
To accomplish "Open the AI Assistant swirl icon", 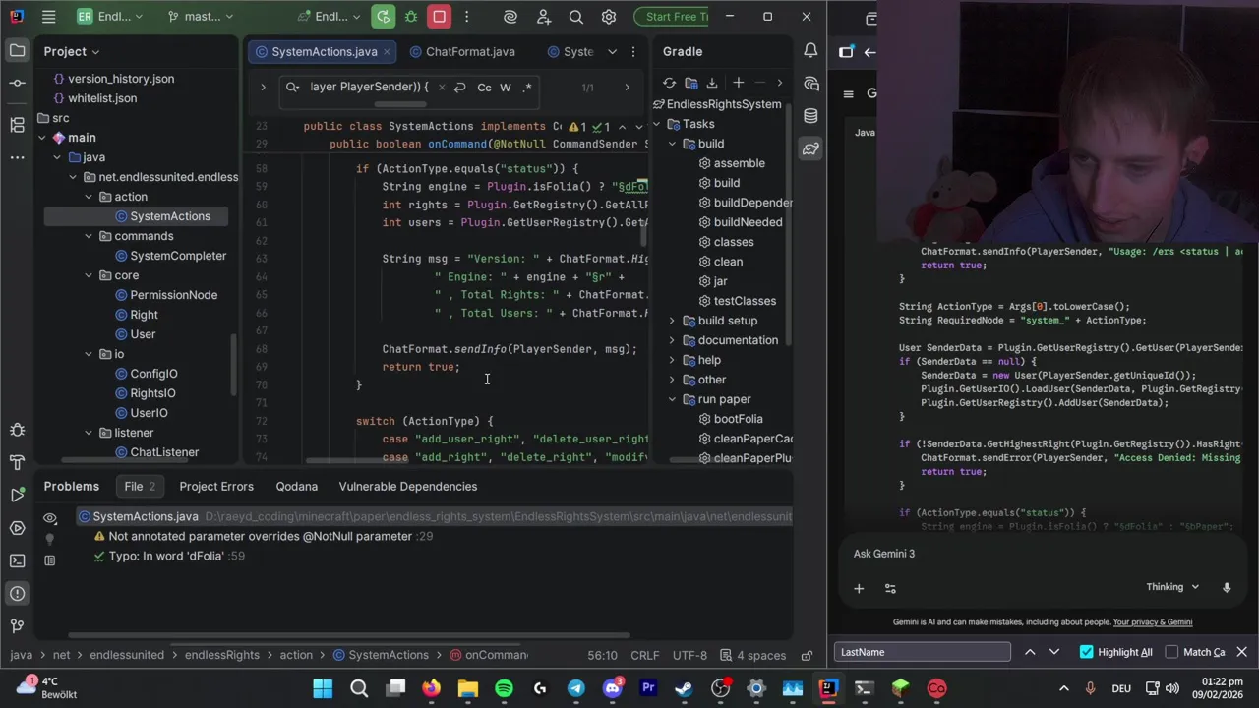I will pyautogui.click(x=510, y=17).
